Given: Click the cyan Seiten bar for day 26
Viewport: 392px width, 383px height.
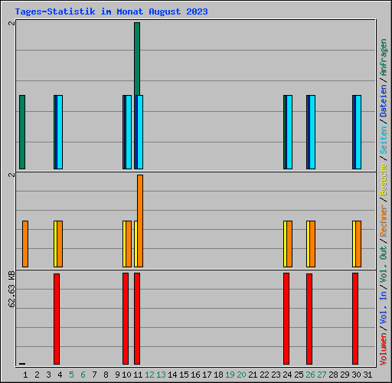Looking at the screenshot, I should pyautogui.click(x=312, y=132).
